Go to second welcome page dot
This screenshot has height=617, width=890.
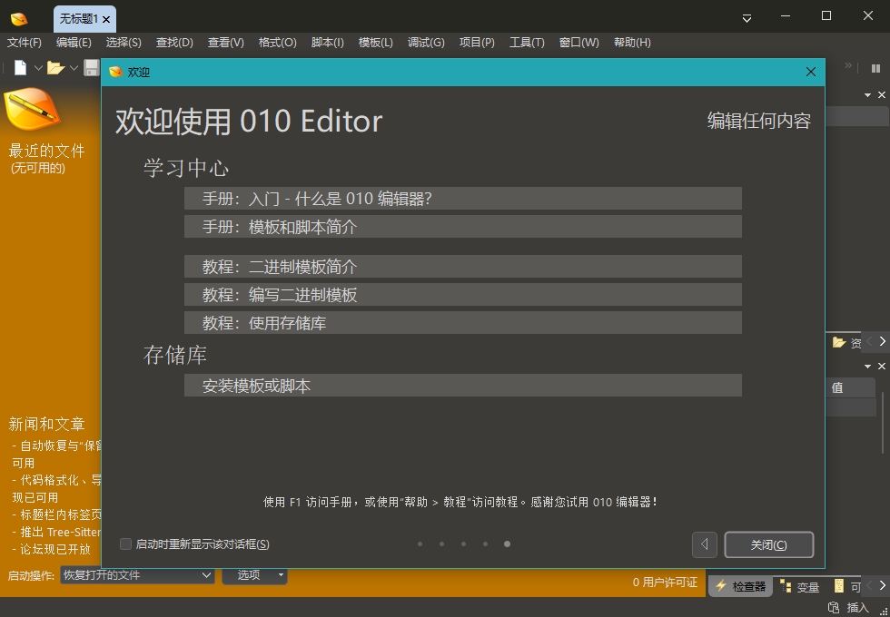pos(441,544)
